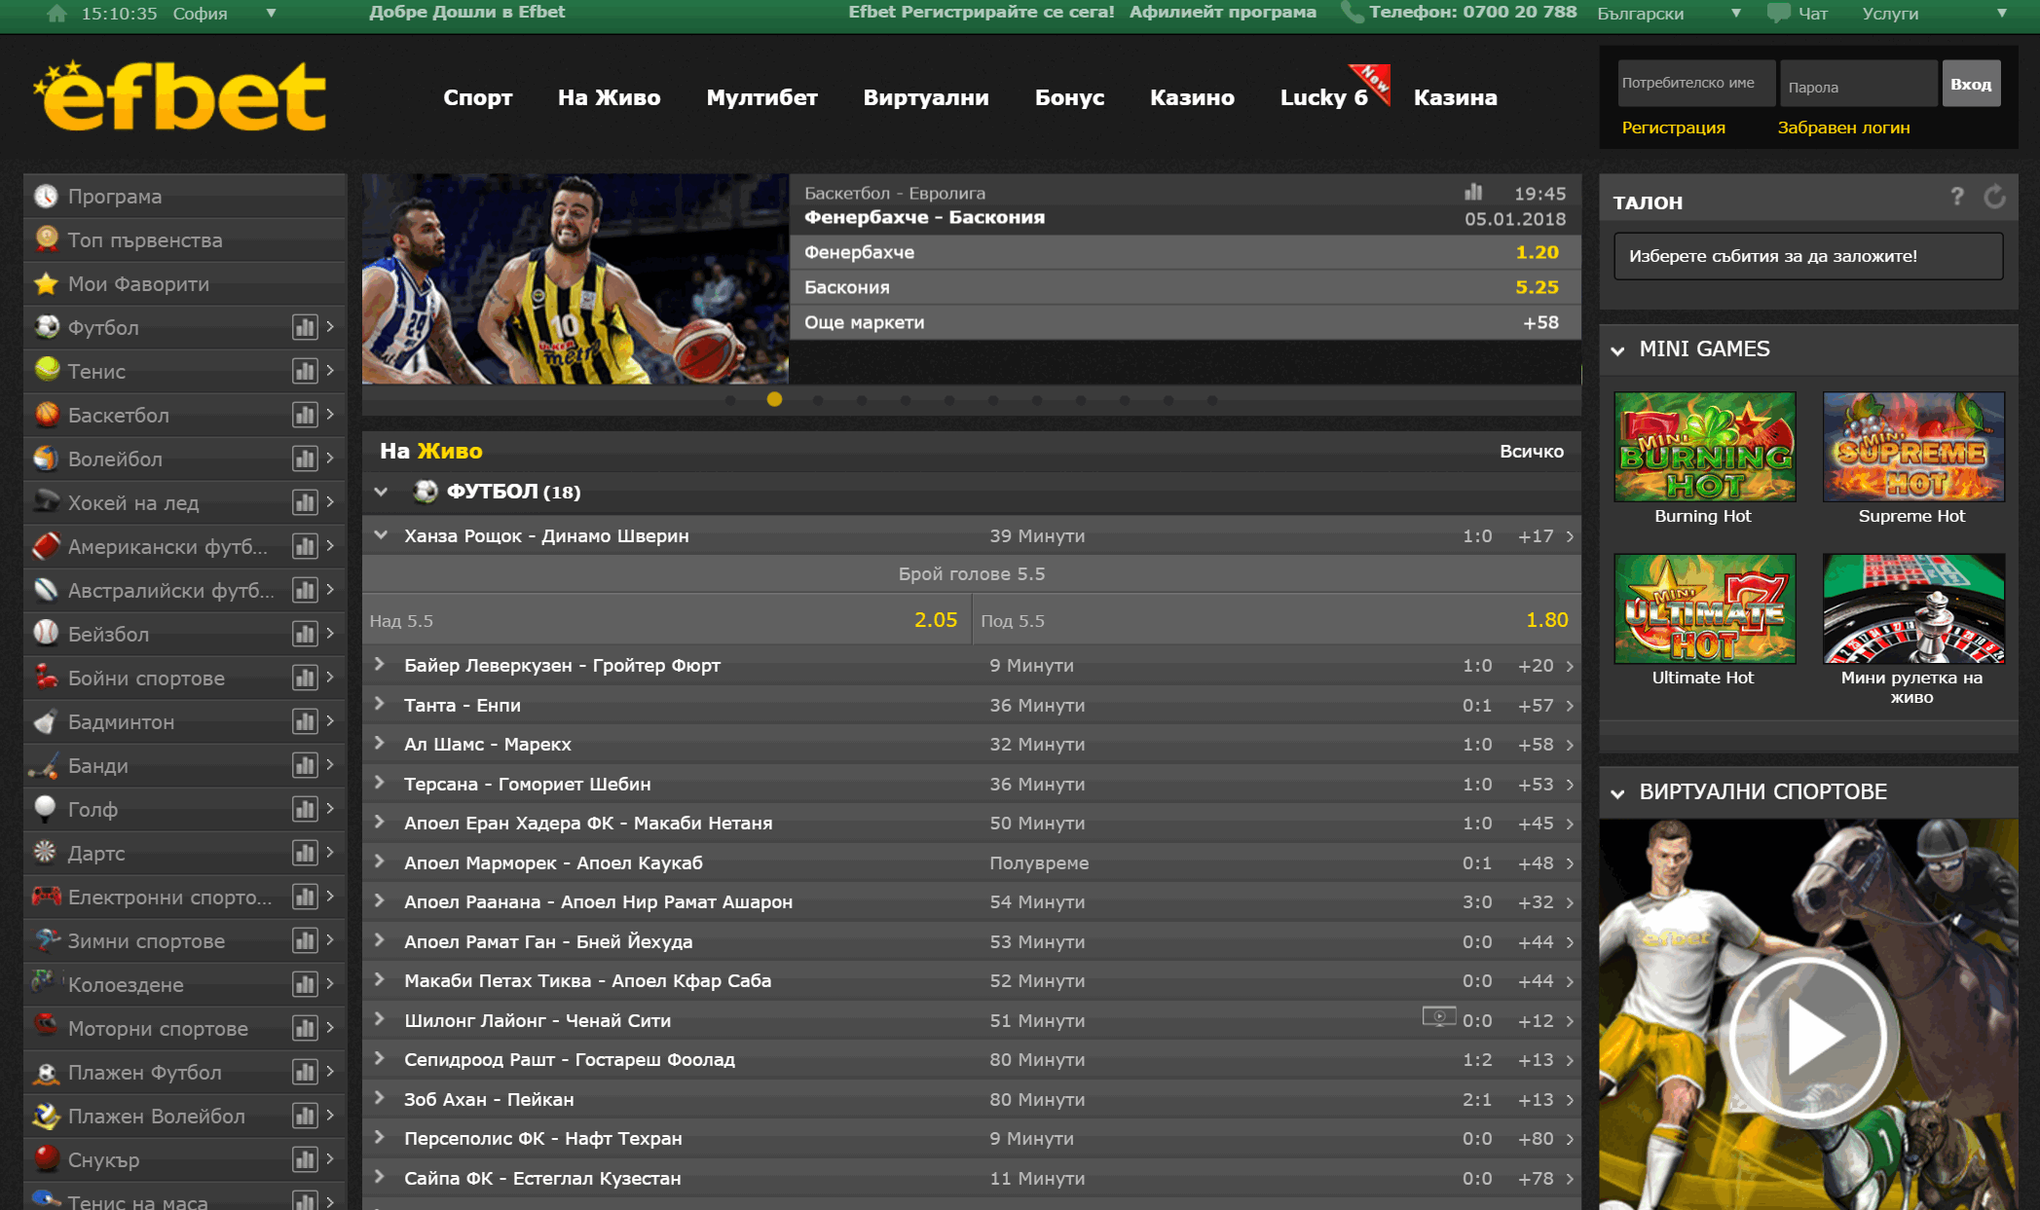Open statistics icon for Волейбол

(x=305, y=459)
